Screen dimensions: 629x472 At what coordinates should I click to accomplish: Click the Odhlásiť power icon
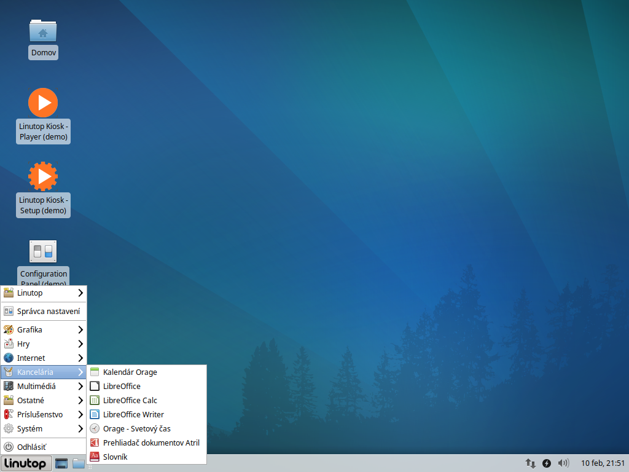(x=9, y=447)
